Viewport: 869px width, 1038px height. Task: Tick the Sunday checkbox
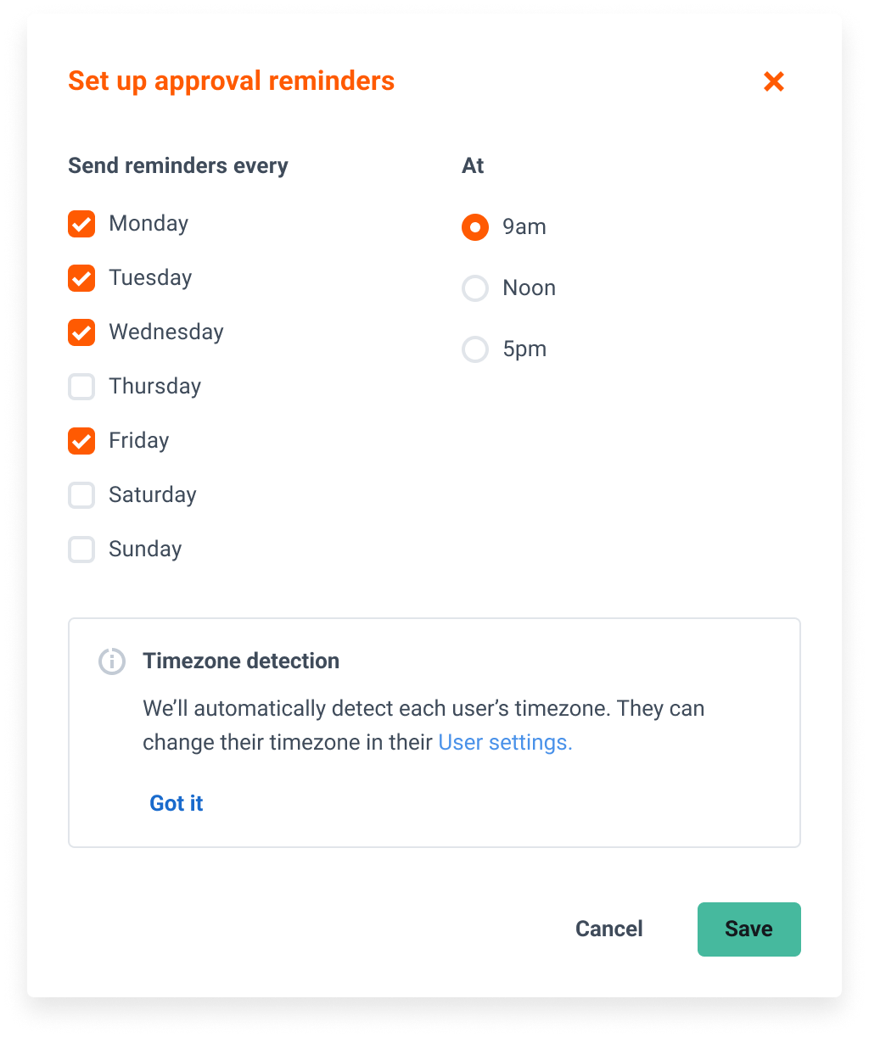pos(81,550)
